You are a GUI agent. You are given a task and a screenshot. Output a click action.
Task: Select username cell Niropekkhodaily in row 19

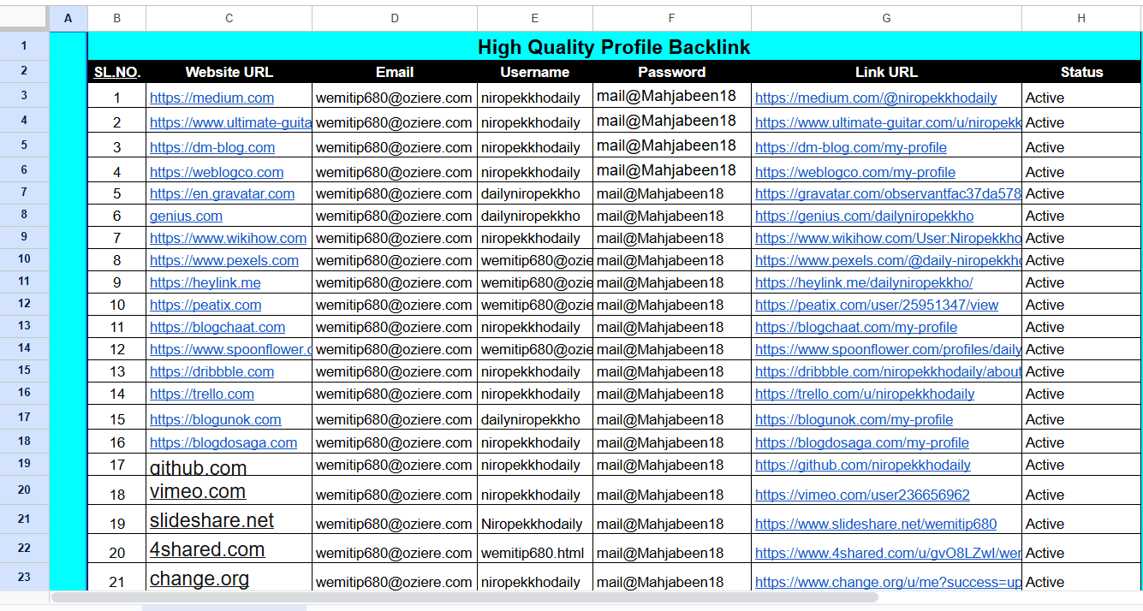(535, 520)
